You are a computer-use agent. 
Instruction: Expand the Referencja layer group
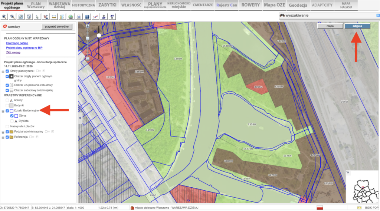[x=3, y=137]
